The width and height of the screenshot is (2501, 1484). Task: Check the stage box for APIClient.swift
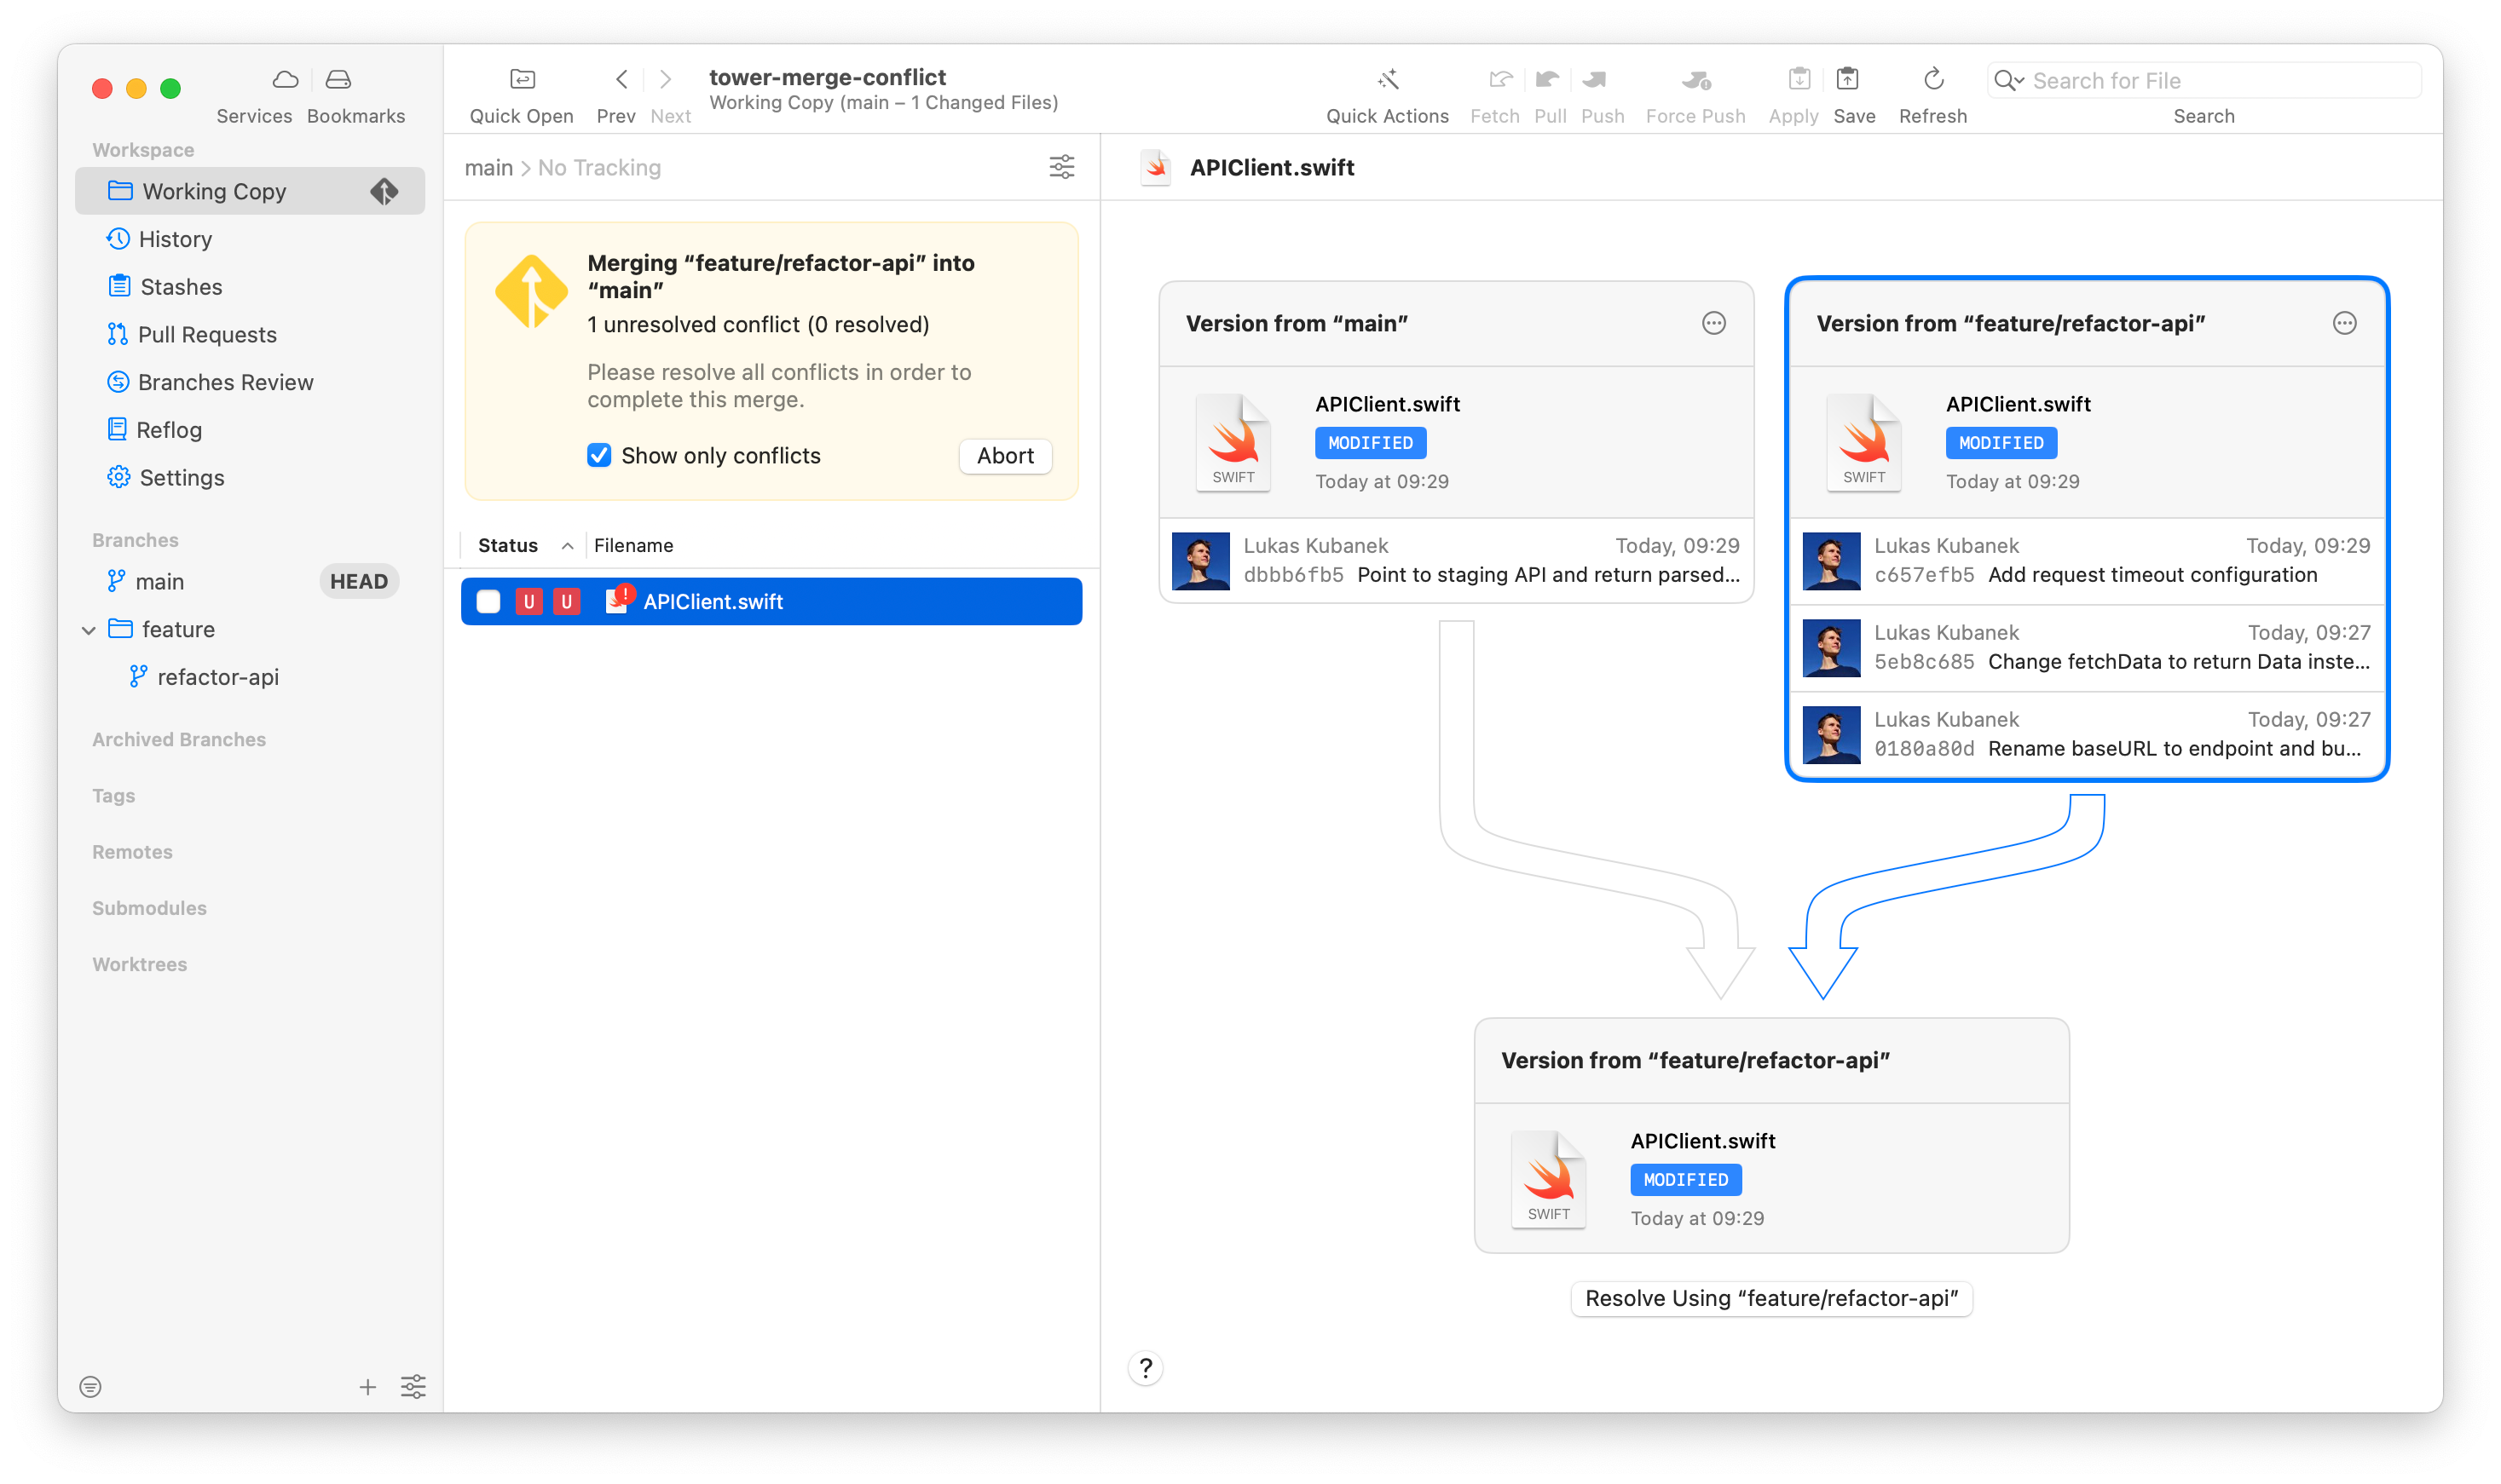pos(488,601)
